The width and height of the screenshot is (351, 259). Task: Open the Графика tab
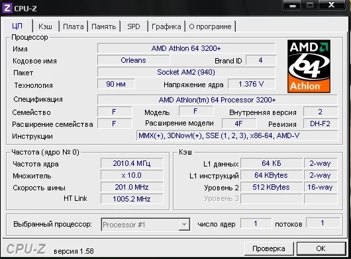[166, 26]
